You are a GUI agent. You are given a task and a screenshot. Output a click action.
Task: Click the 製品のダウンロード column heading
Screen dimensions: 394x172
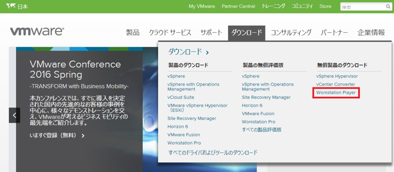pyautogui.click(x=188, y=65)
